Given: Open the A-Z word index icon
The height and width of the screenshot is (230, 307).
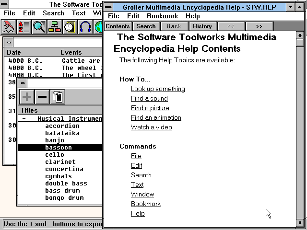Looking at the screenshot, I should point(24,27).
